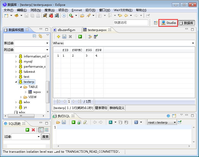Click the previous page arrow

click(64, 101)
